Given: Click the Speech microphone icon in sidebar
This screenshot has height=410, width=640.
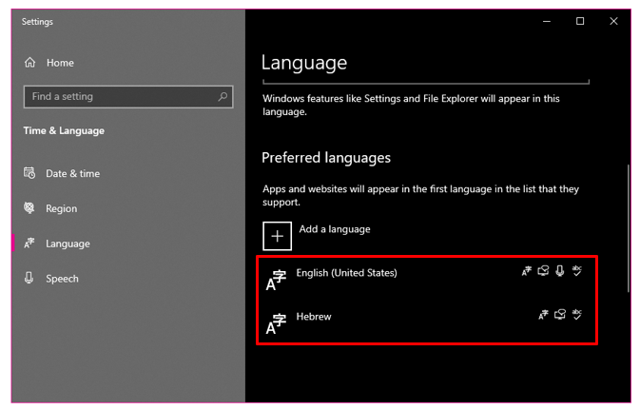Looking at the screenshot, I should click(29, 279).
